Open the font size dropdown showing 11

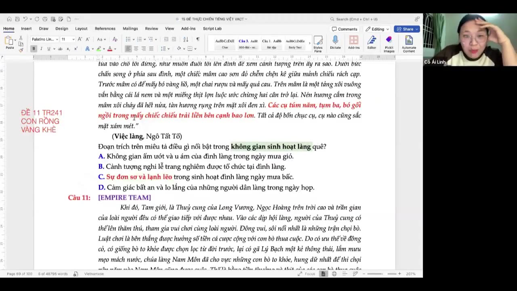(68, 39)
